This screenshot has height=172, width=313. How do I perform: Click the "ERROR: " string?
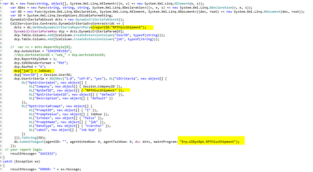[x=47, y=169]
